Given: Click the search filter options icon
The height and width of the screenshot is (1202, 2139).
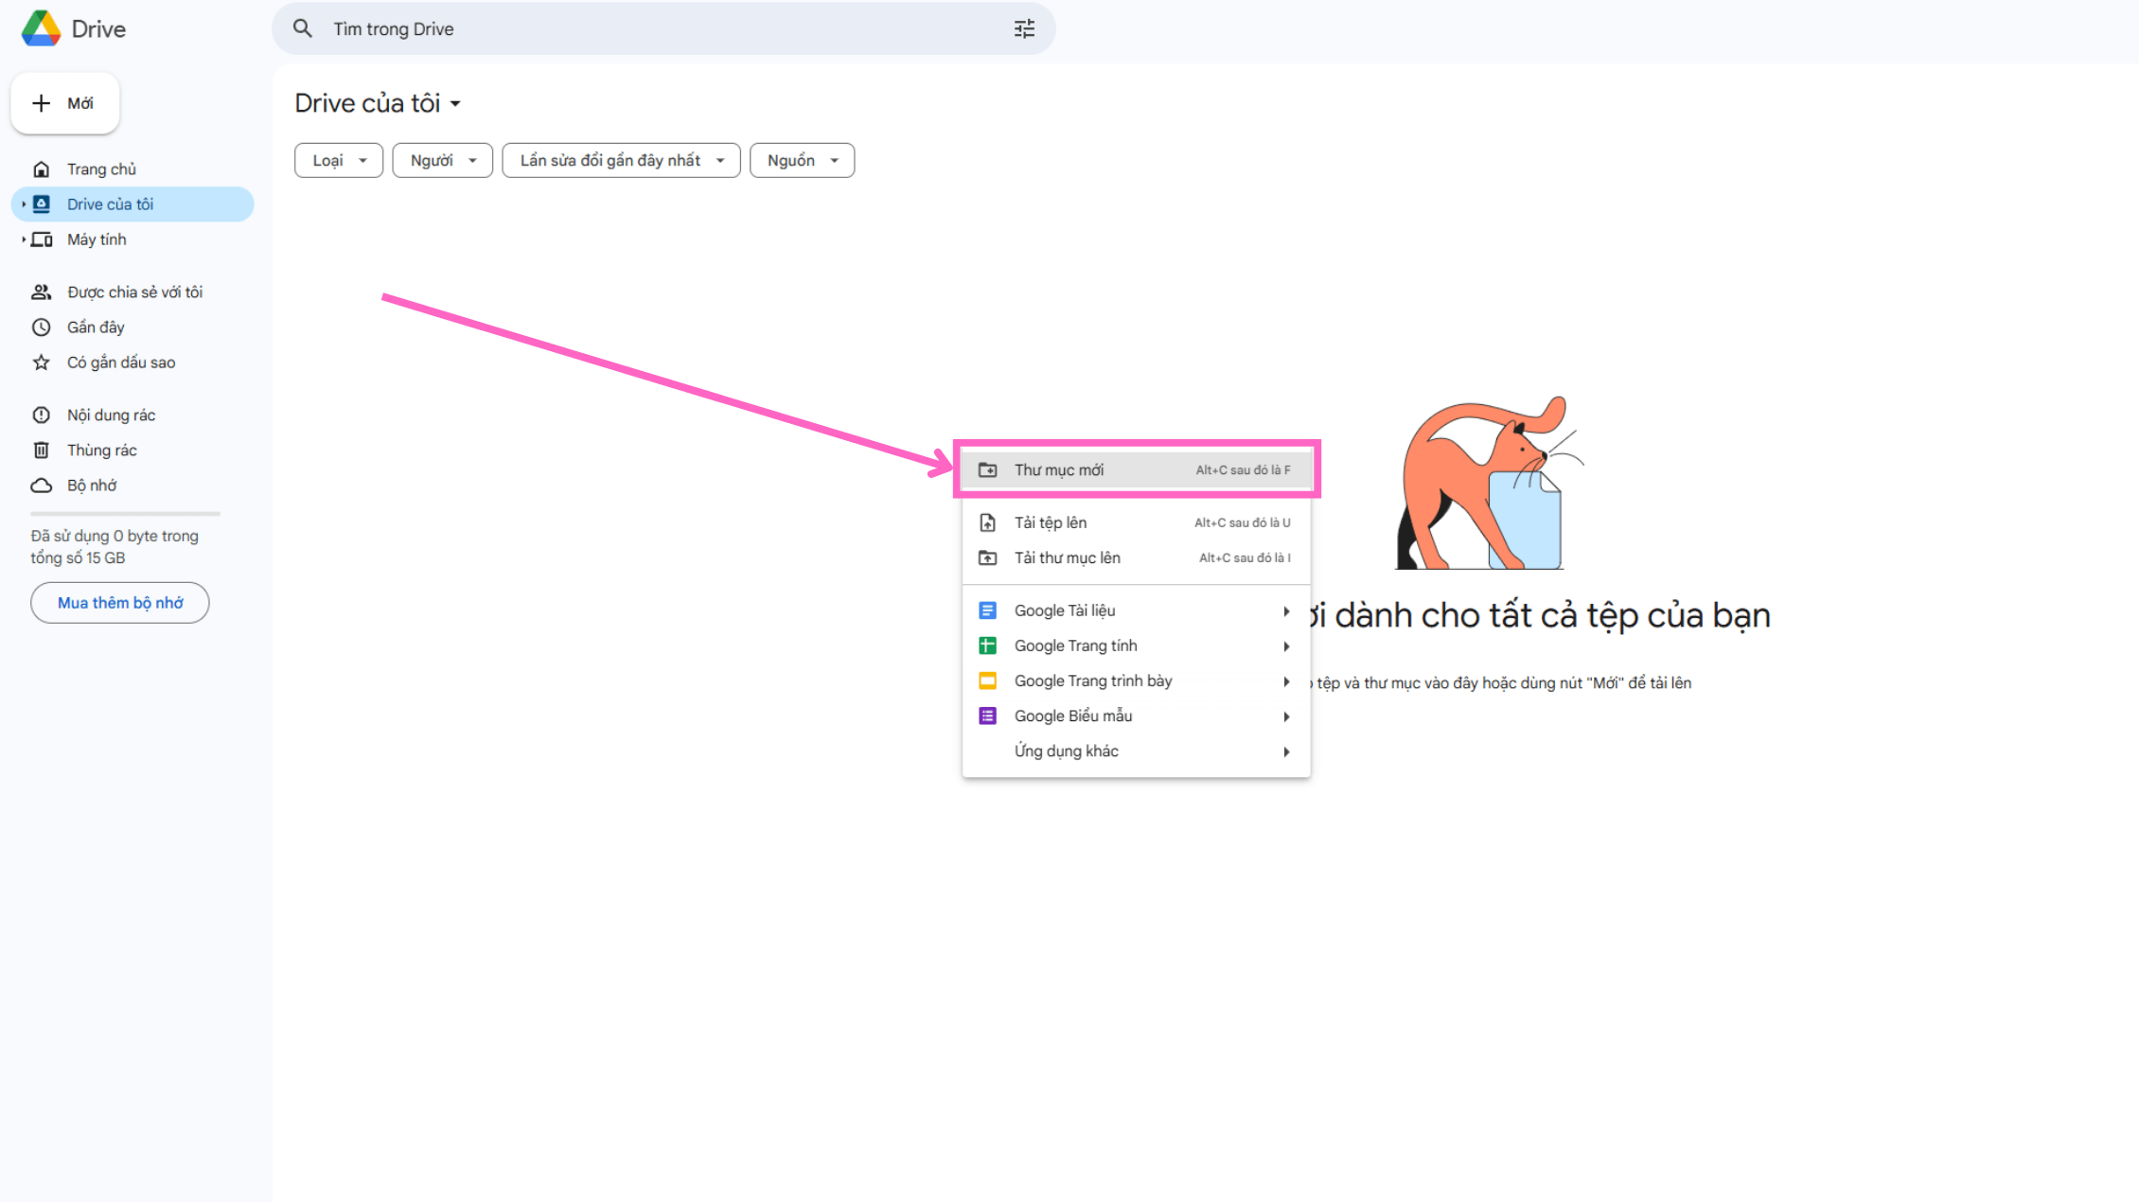Looking at the screenshot, I should 1024,29.
